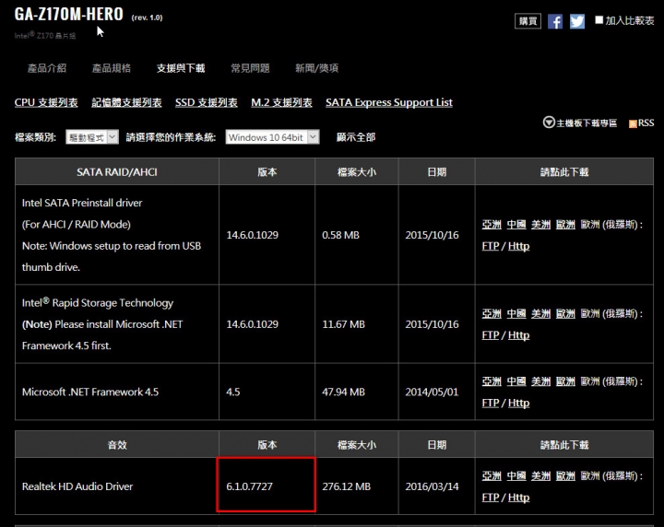Download .NET Framework 4.5 from 美洲
The image size is (664, 527).
[540, 381]
